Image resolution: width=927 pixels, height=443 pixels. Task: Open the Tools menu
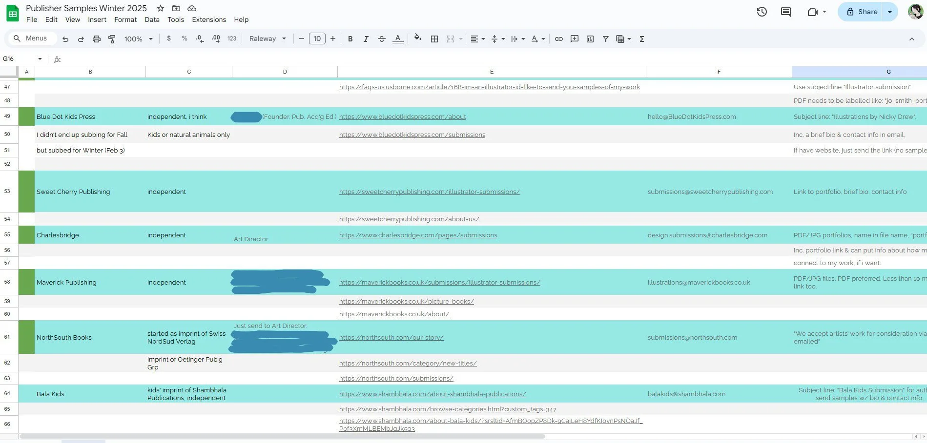(176, 19)
